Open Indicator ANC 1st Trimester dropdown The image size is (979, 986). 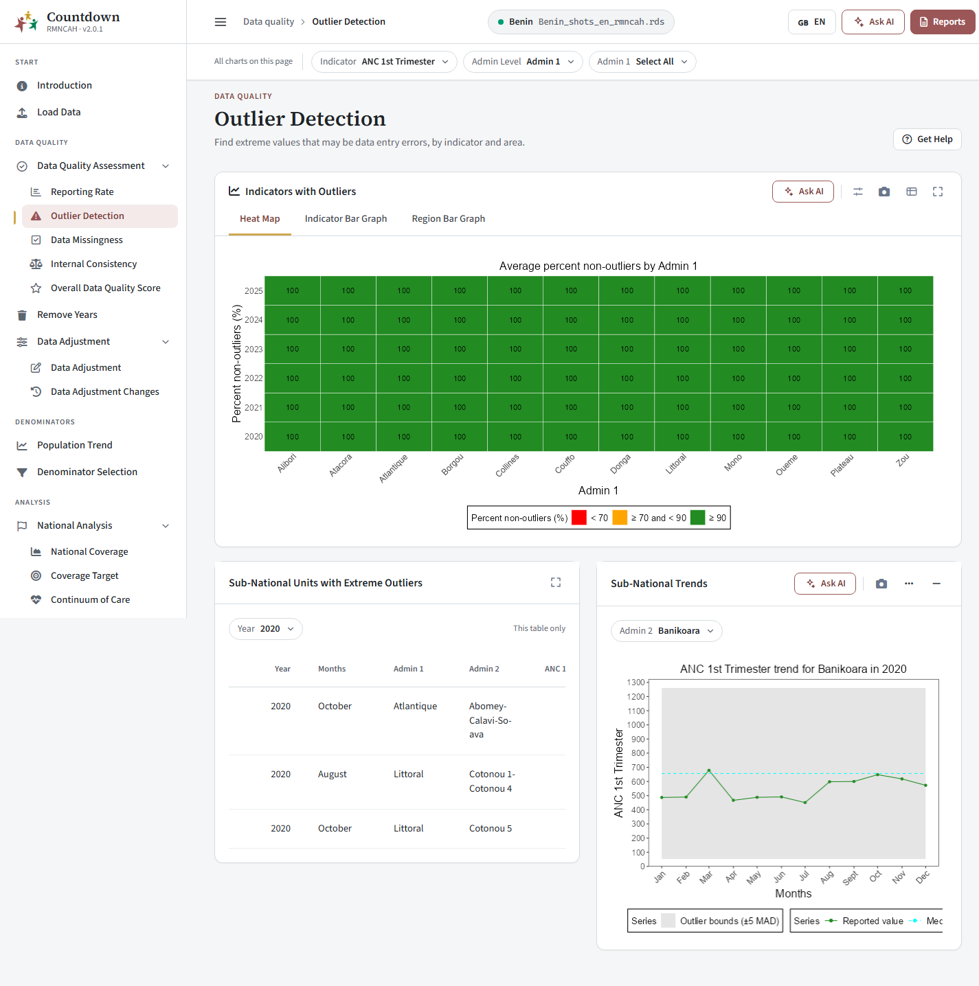(x=384, y=62)
